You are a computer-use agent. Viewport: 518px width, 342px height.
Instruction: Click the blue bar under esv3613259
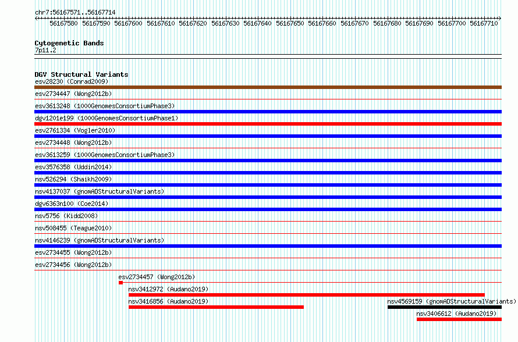pos(268,161)
